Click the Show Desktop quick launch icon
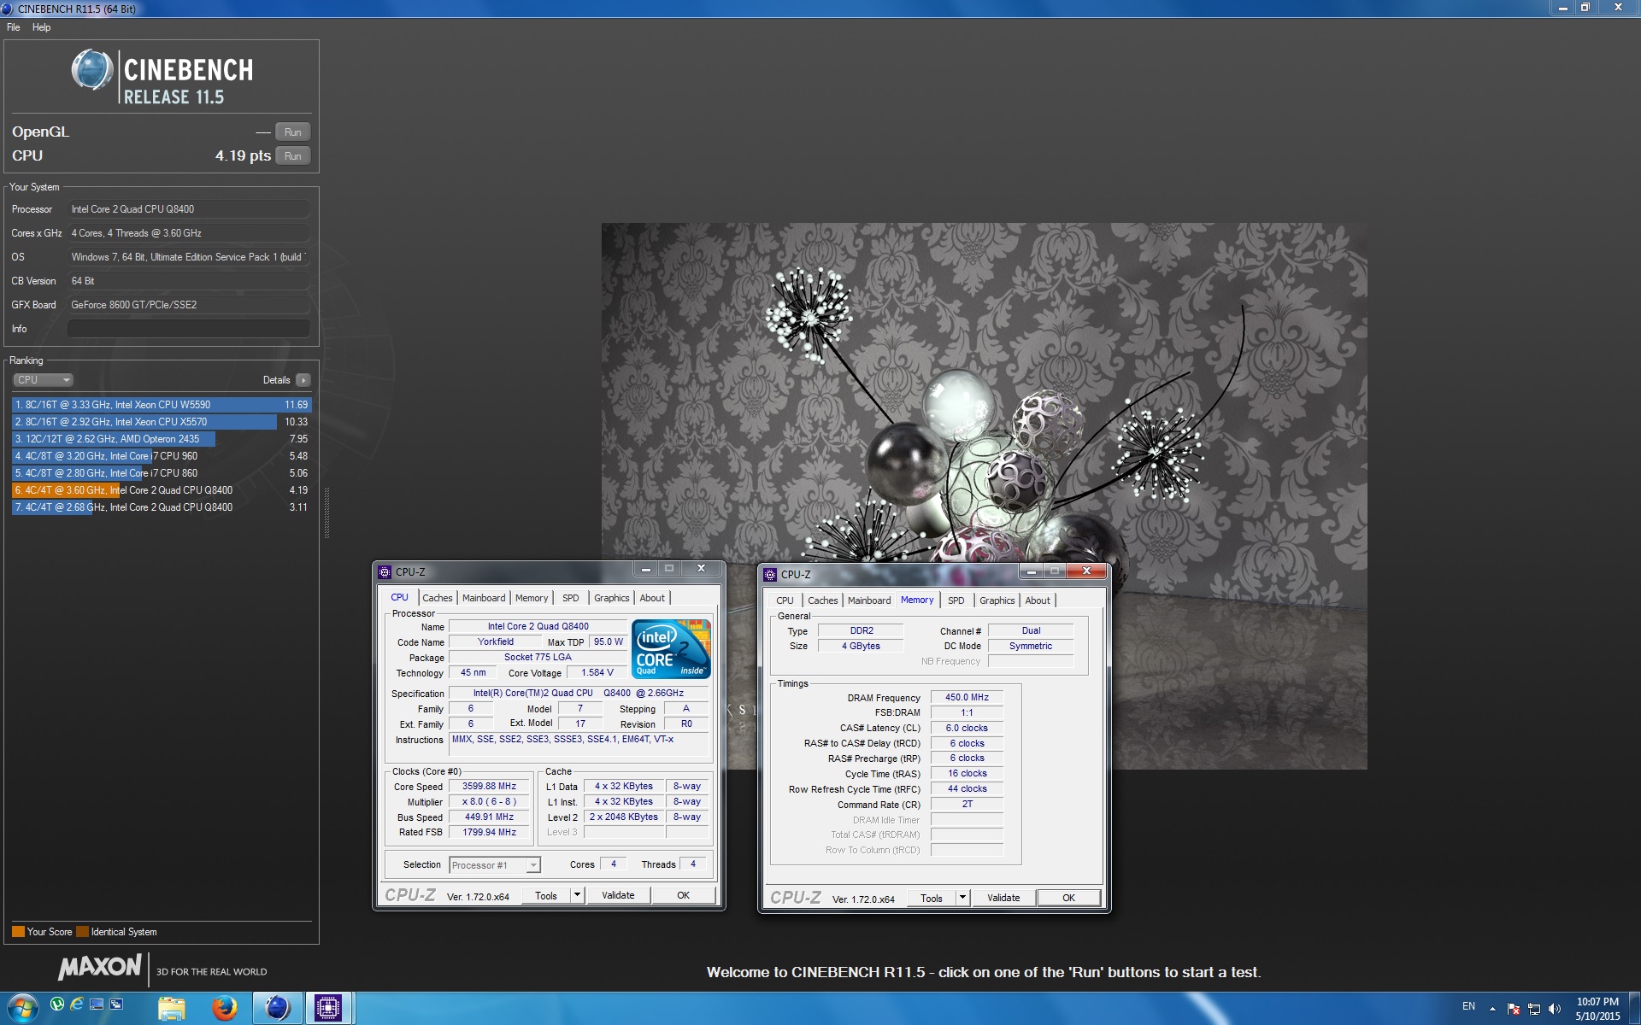The image size is (1641, 1025). (97, 1004)
